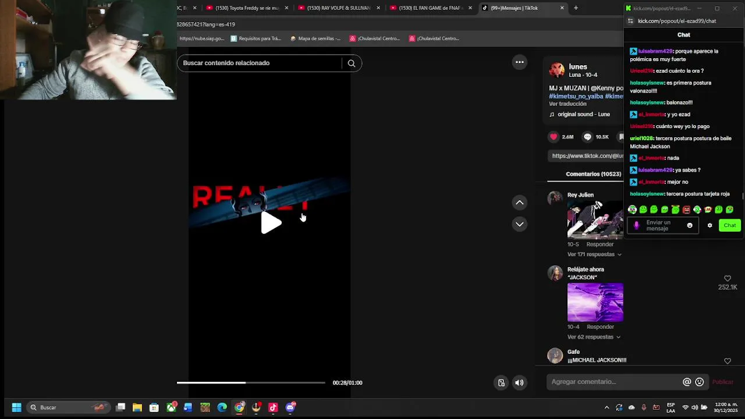
Task: Open the three-dots options menu on video
Action: click(520, 62)
